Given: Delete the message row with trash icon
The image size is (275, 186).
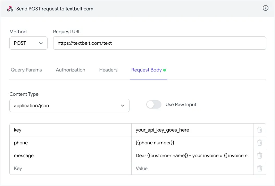Looking at the screenshot, I should [259, 155].
